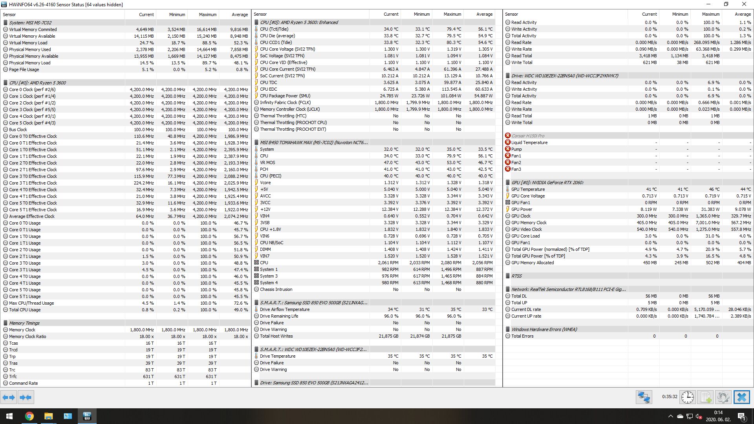Select the DIMM voltage row
754x424 pixels.
click(373, 249)
